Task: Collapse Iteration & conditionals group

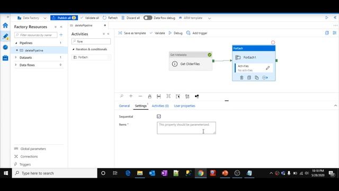Action: pos(73,49)
